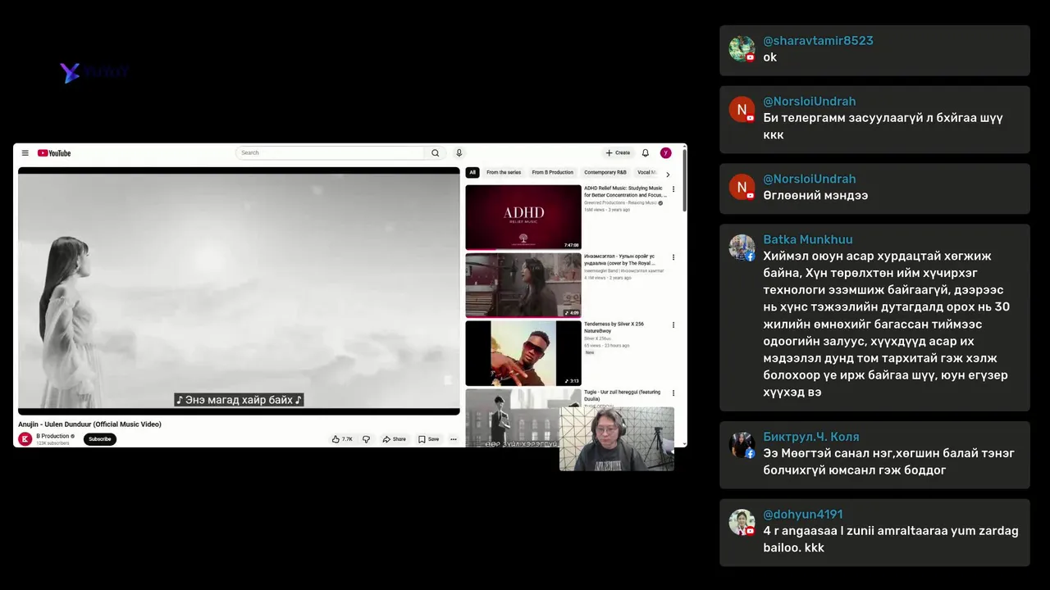This screenshot has width=1050, height=590.
Task: Like the video (7.7K)
Action: pyautogui.click(x=342, y=439)
